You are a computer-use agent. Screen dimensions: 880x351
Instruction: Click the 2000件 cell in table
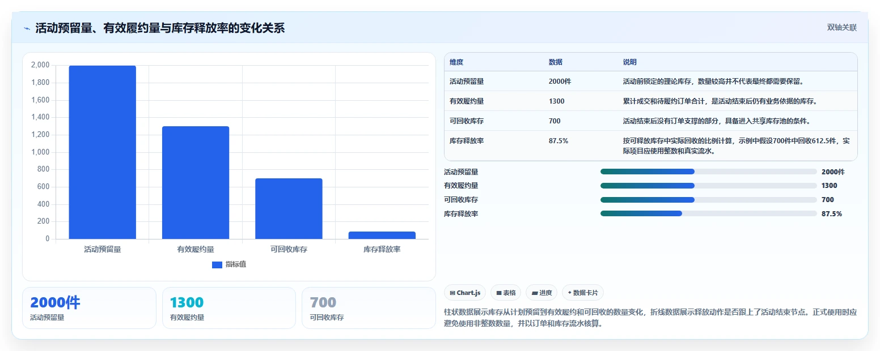click(560, 81)
